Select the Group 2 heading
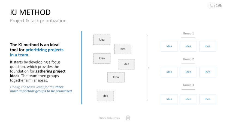The width and height of the screenshot is (226, 127). coord(188,59)
